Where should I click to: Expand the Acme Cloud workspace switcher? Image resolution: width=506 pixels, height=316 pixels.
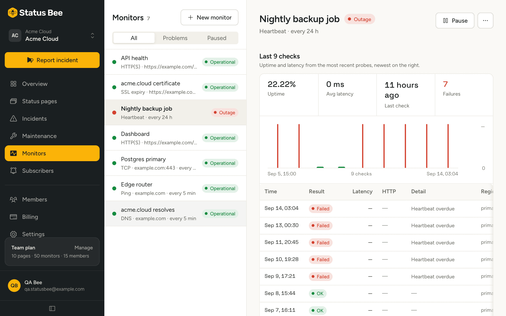pyautogui.click(x=52, y=35)
